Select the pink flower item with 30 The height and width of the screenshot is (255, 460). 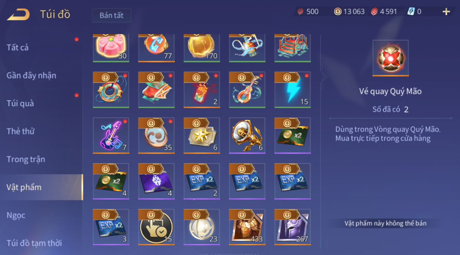[111, 48]
